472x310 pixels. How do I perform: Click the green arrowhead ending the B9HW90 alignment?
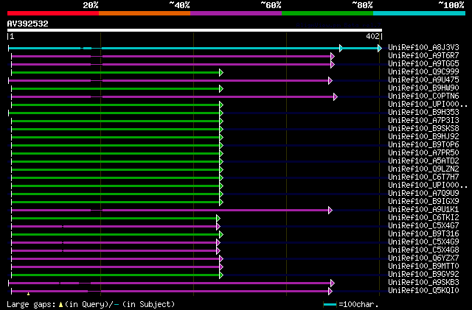221,88
